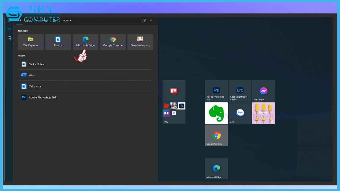340x191 pixels.
Task: Open the pink popsicle picture tile
Action: click(x=263, y=113)
